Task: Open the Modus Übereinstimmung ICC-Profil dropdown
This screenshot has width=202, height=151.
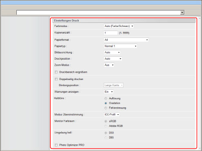Action: click(x=112, y=115)
